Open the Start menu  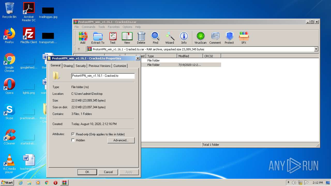pos(7,183)
